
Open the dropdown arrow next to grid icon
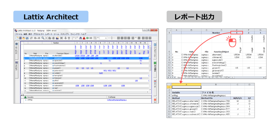pyautogui.click(x=98, y=37)
